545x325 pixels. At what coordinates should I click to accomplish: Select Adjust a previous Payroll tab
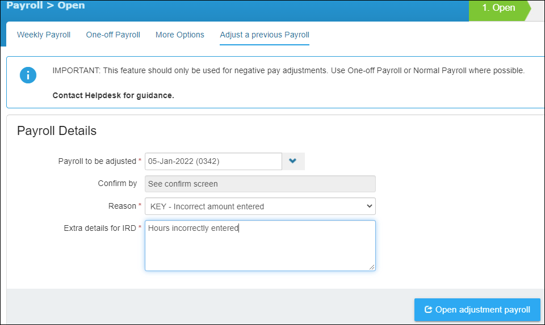(x=265, y=35)
